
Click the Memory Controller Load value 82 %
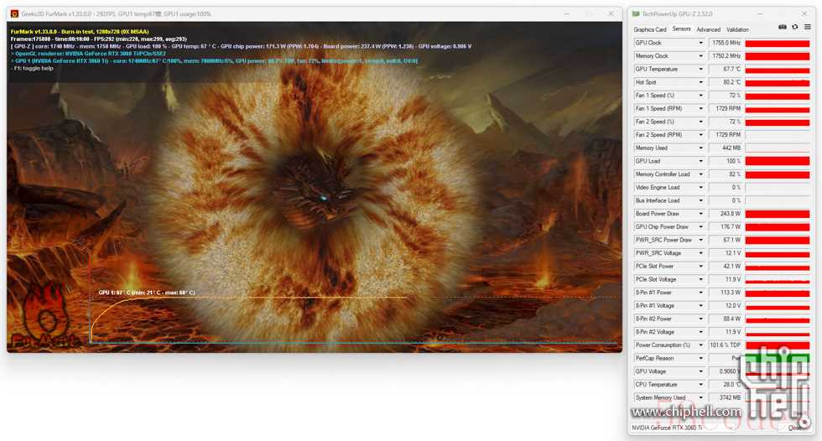(x=725, y=174)
